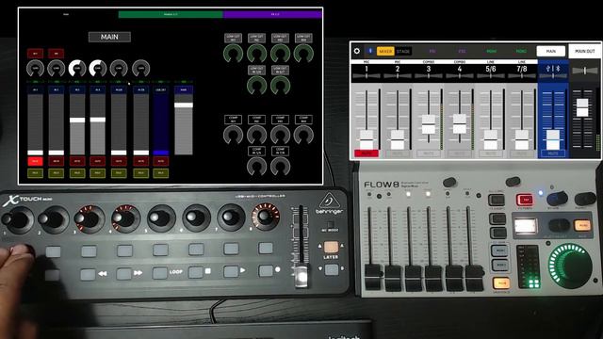The width and height of the screenshot is (603, 339).
Task: Toggle red button above channel 1 gain knob
Action: pos(35,54)
